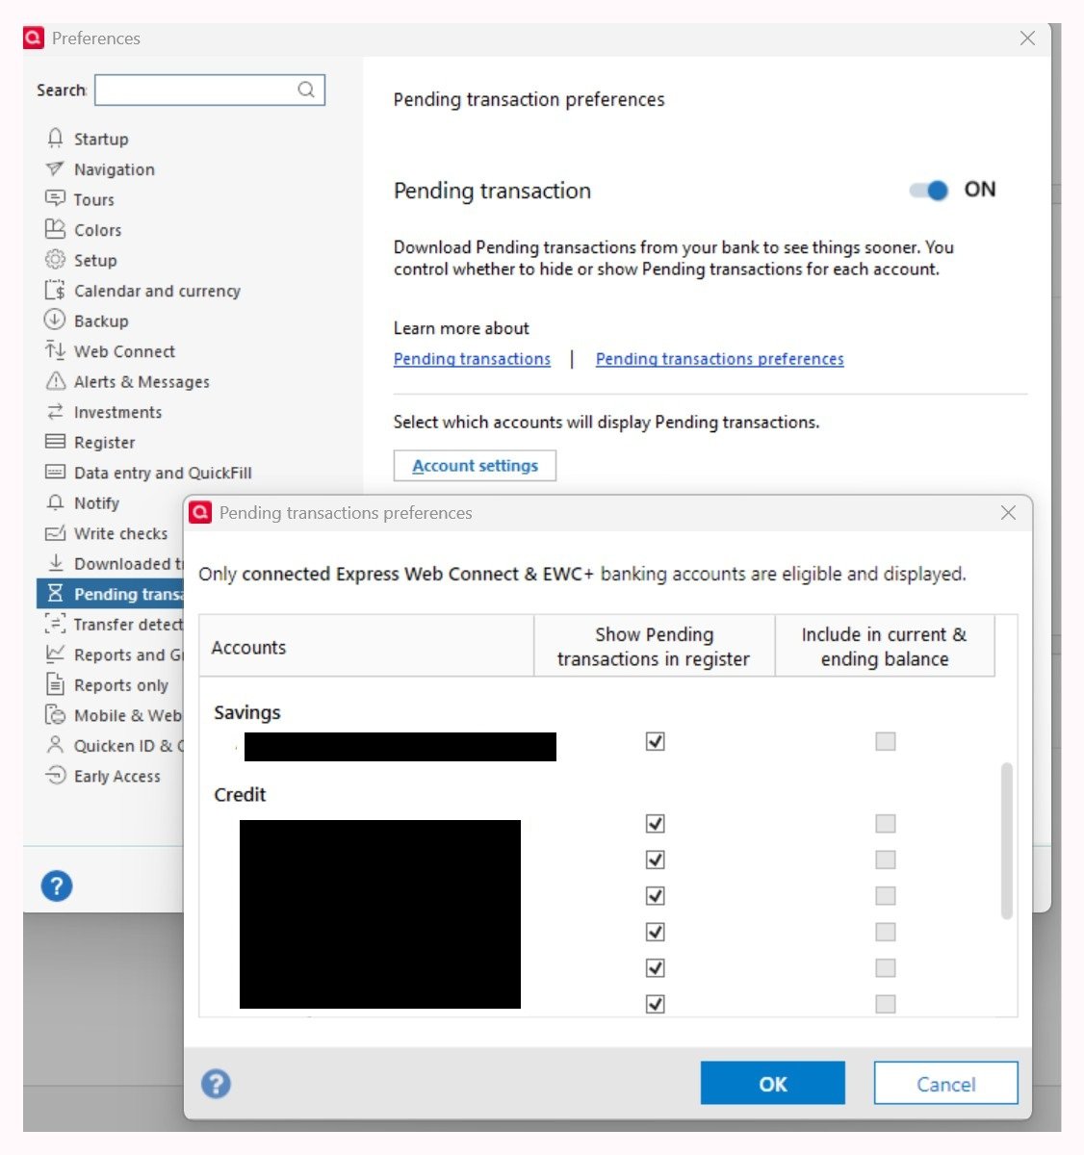Click the Write checks icon
1084x1155 pixels.
tap(55, 533)
